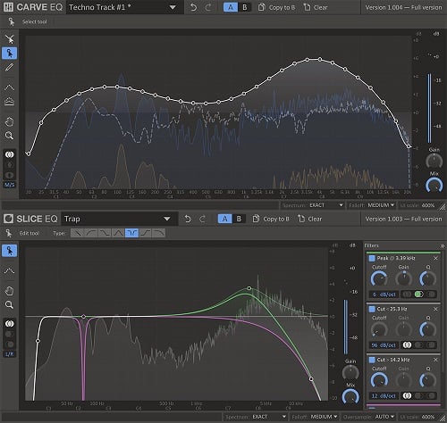The image size is (447, 423).
Task: Open Carve EQ Spectrum EXACT dropdown
Action: pos(313,205)
